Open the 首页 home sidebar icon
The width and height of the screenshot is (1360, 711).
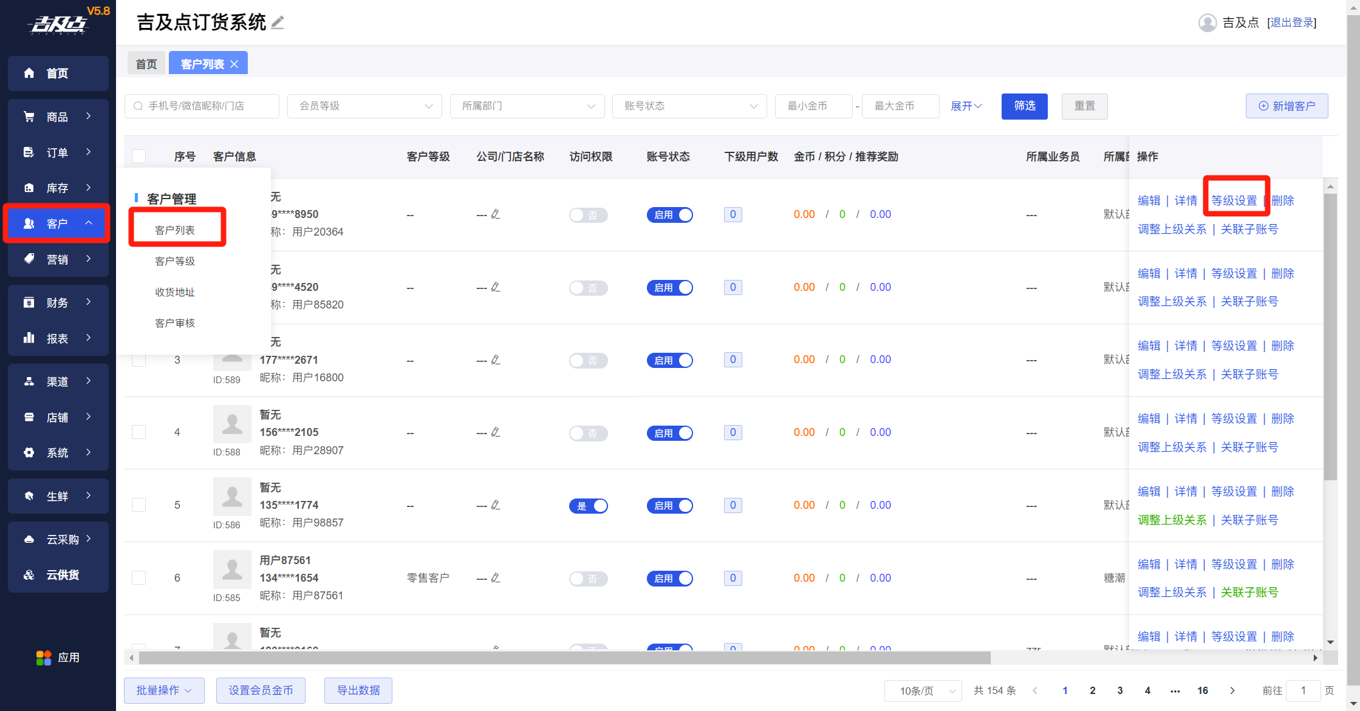click(x=29, y=73)
